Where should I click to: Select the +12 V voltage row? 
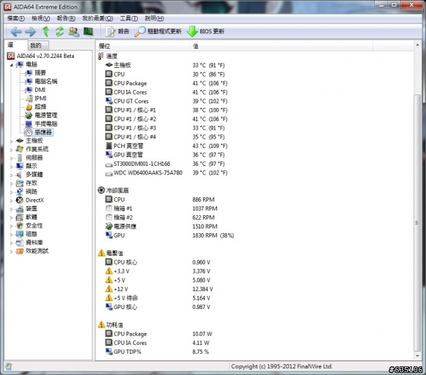point(159,289)
